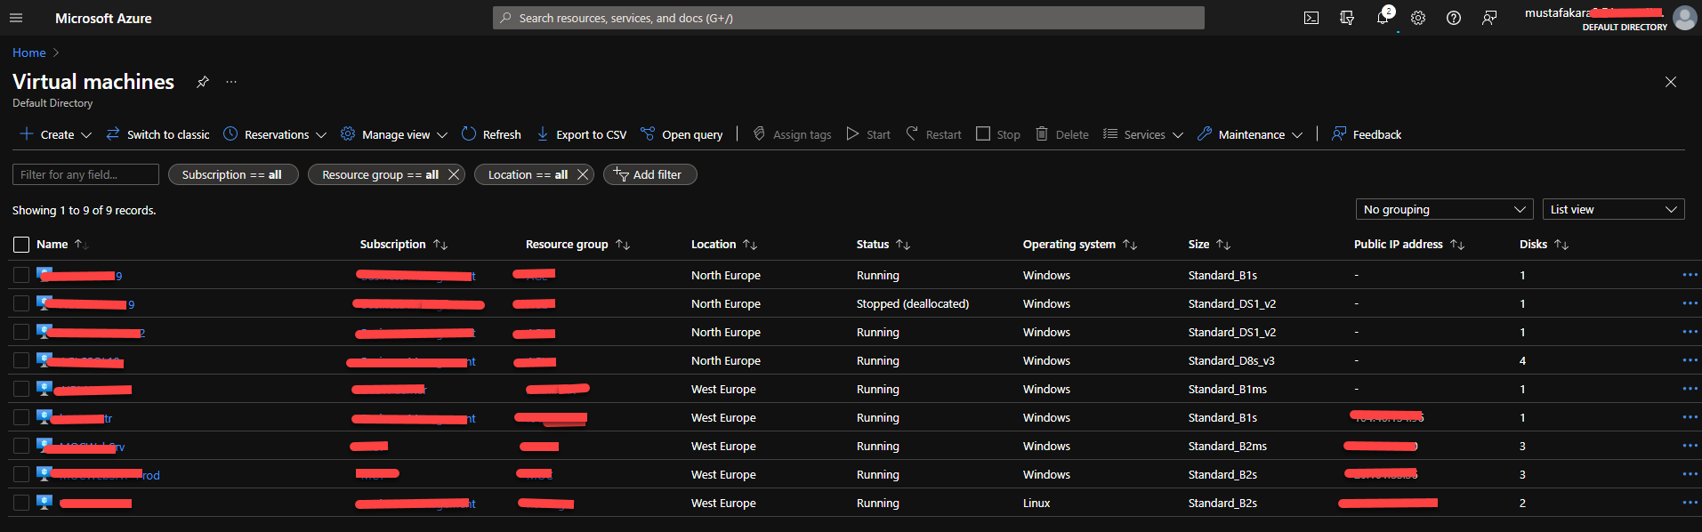Remove the Location filter pill
1702x532 pixels.
[x=583, y=175]
